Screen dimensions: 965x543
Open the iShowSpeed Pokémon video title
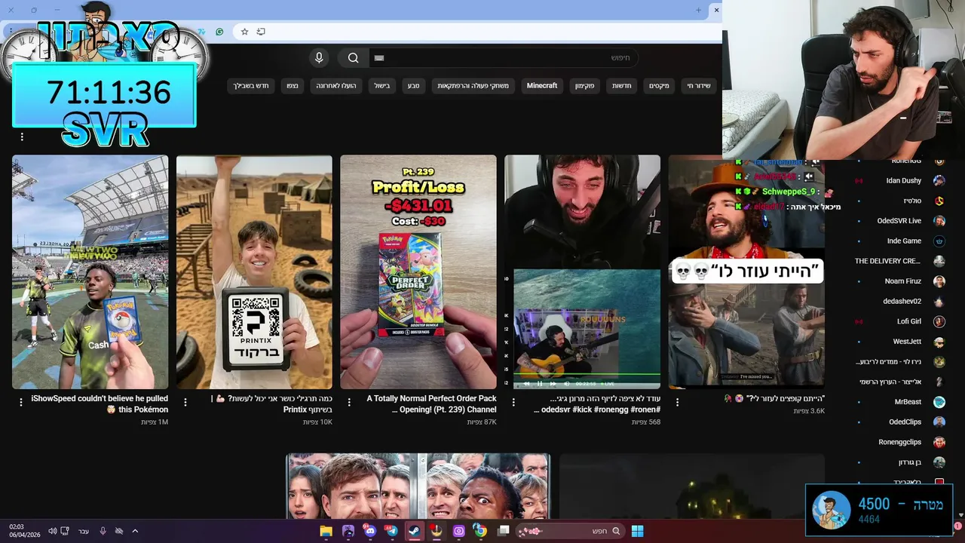pos(100,404)
